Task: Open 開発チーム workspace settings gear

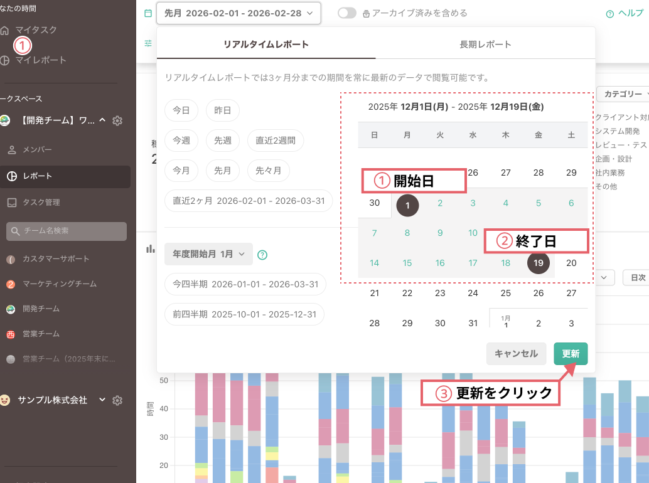Action: point(117,120)
